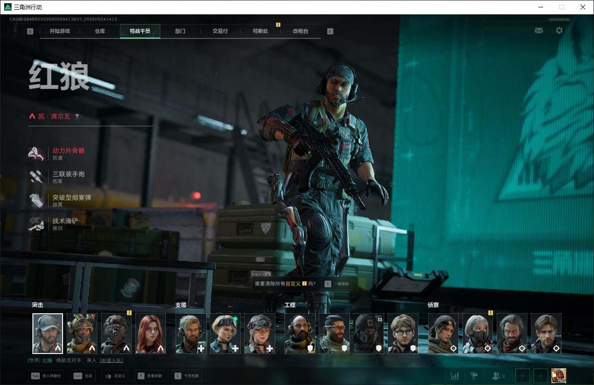
Task: Open the 仓库 tab
Action: click(100, 31)
